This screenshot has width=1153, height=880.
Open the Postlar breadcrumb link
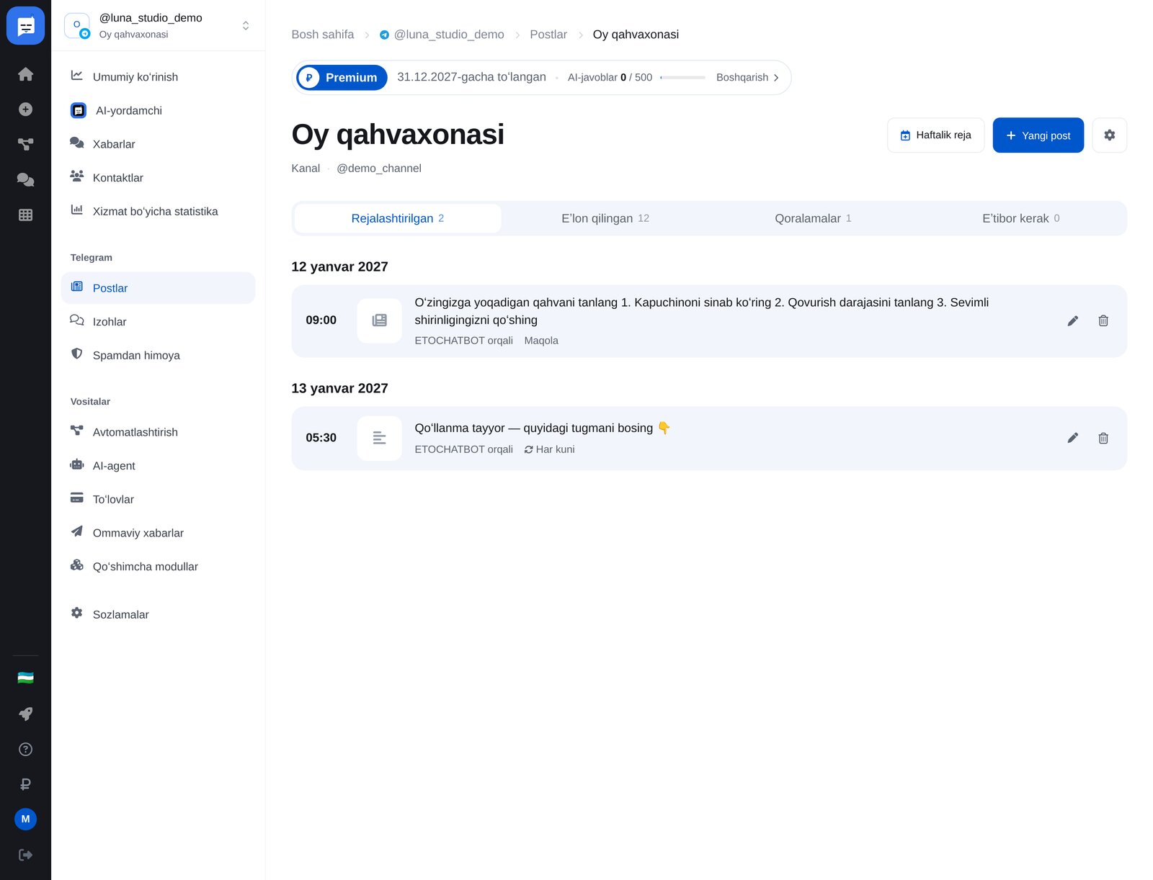tap(548, 35)
